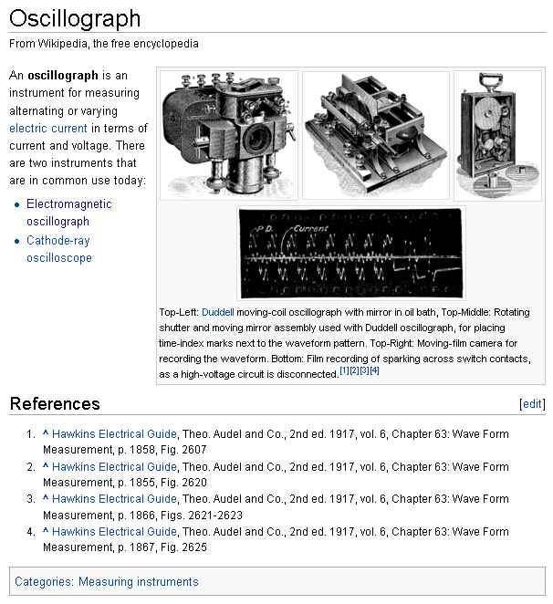
Task: Jump to citation [4] in the caption
Action: click(374, 370)
